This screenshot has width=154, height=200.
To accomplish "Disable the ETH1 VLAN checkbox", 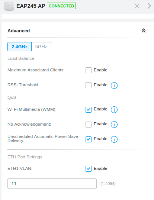I will click(89, 169).
